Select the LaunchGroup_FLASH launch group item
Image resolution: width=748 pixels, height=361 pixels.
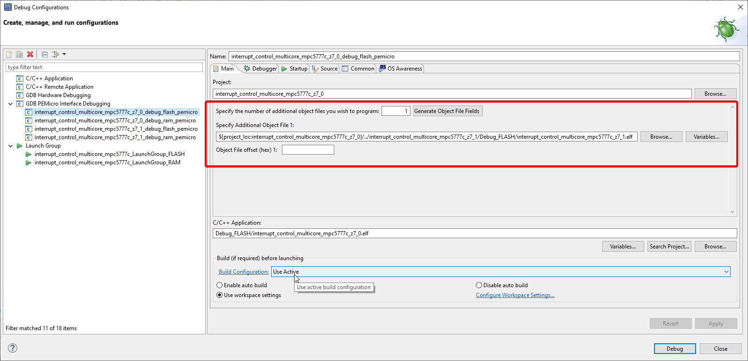(x=109, y=154)
